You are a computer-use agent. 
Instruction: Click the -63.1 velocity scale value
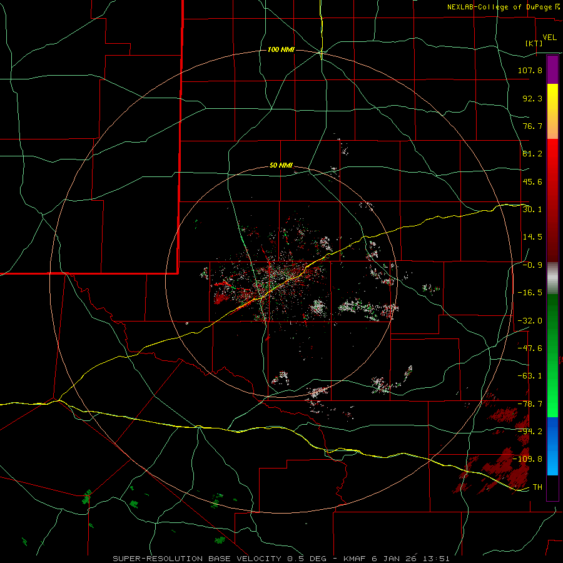[x=530, y=376]
